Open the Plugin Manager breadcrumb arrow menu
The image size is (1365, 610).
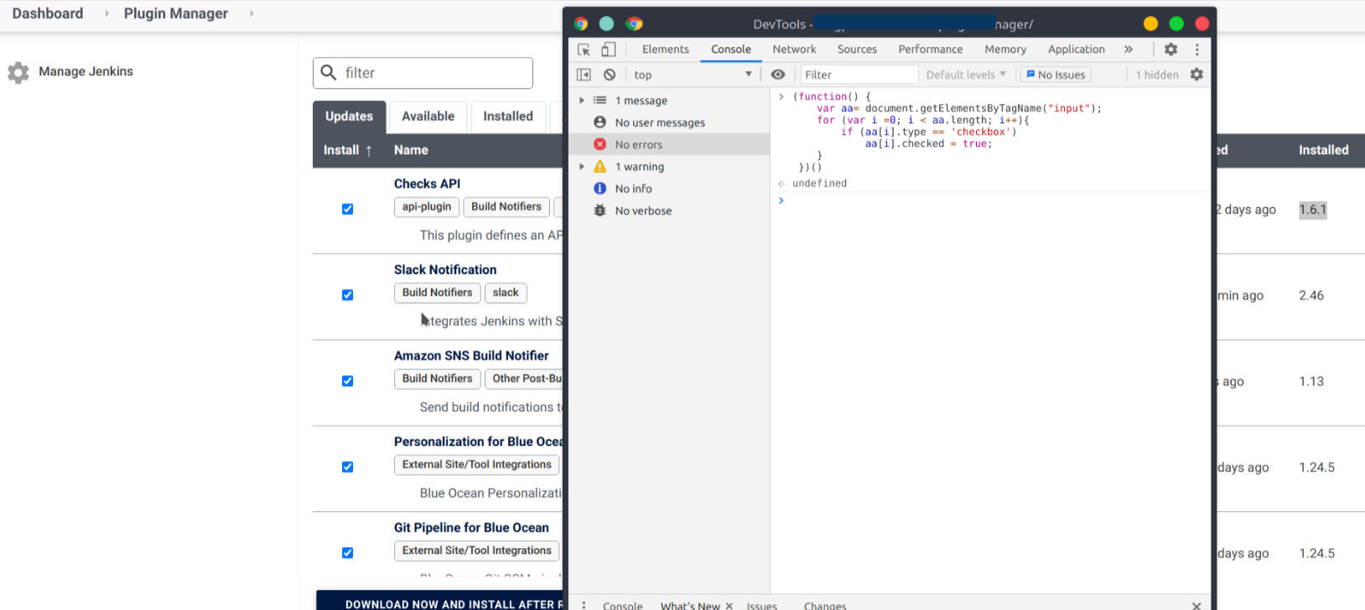(x=252, y=13)
